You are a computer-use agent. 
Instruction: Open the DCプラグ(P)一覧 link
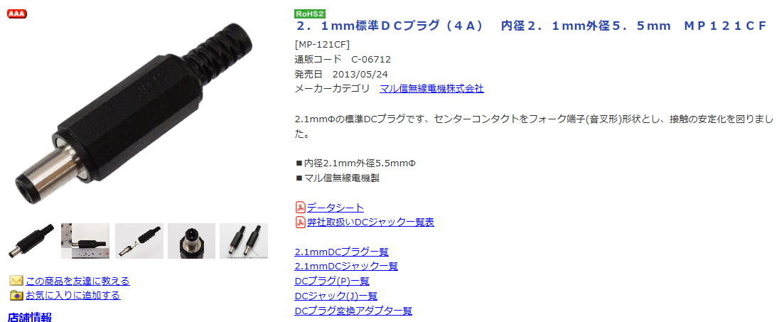[332, 281]
